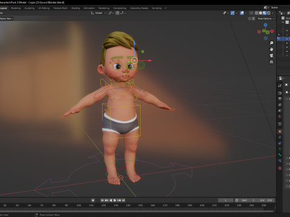Viewport: 290px width, 217px height.
Task: Open the Object properties tab
Action: coord(280,131)
